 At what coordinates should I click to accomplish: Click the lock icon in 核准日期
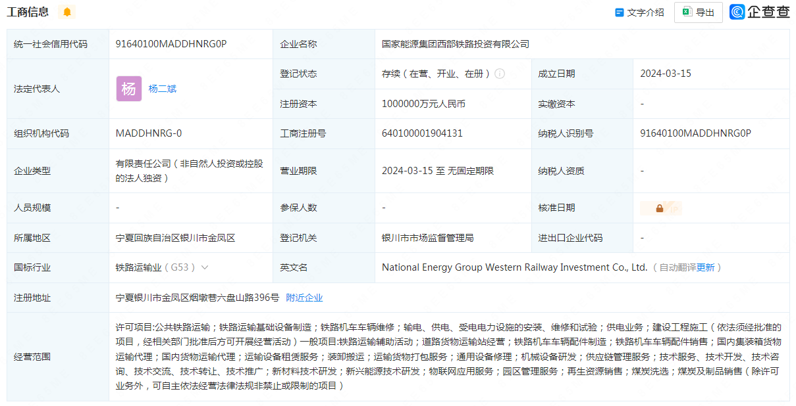[x=660, y=208]
